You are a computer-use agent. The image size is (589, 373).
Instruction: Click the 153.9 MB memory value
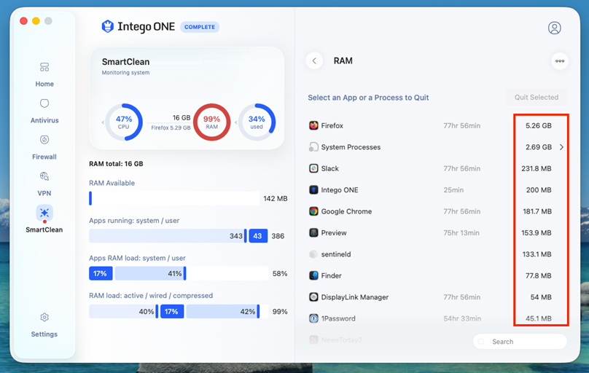click(537, 232)
